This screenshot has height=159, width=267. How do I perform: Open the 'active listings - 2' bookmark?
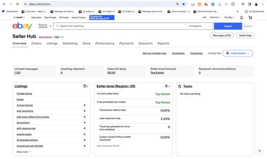(x=179, y=11)
